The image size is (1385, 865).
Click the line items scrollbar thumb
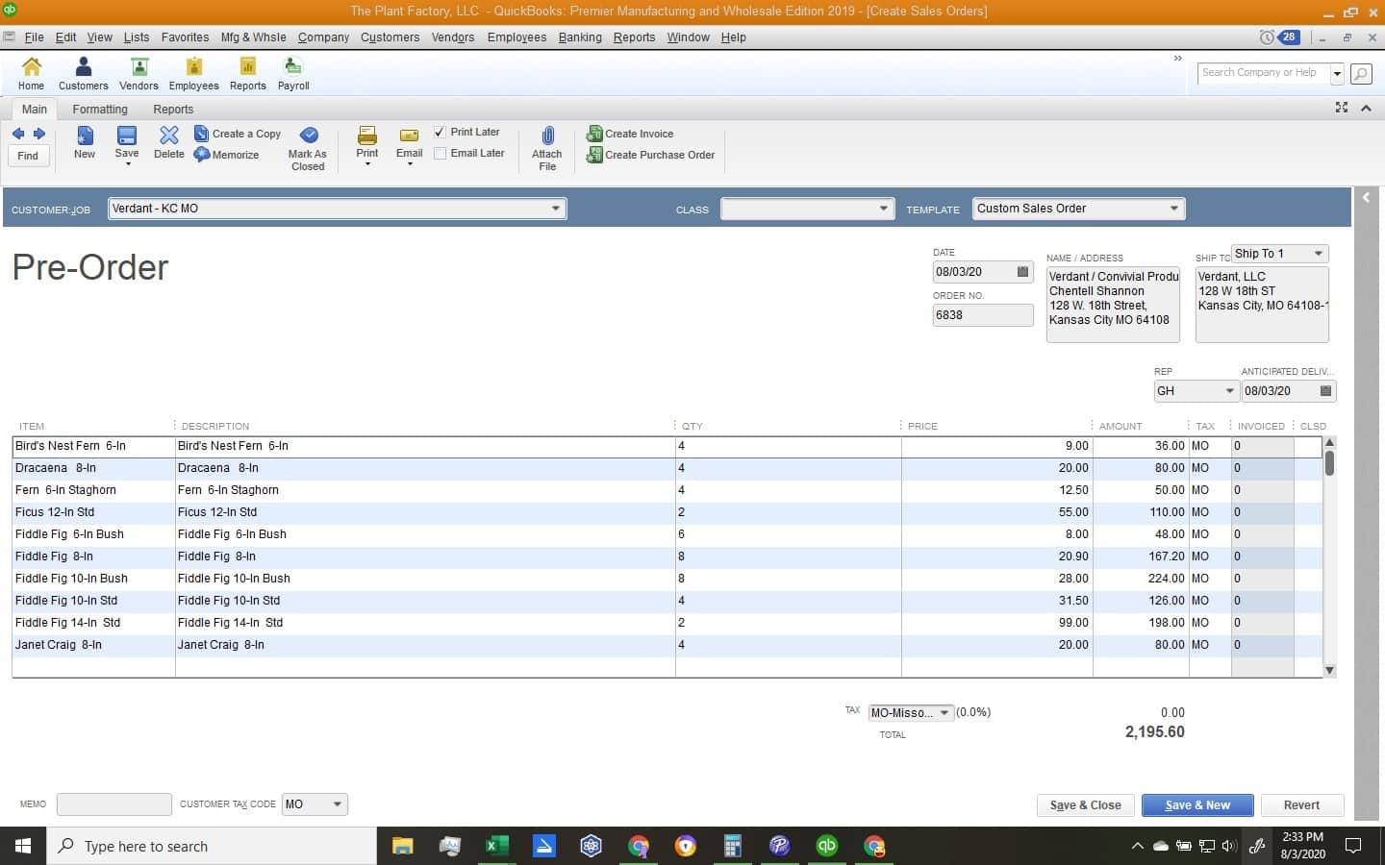tap(1329, 463)
